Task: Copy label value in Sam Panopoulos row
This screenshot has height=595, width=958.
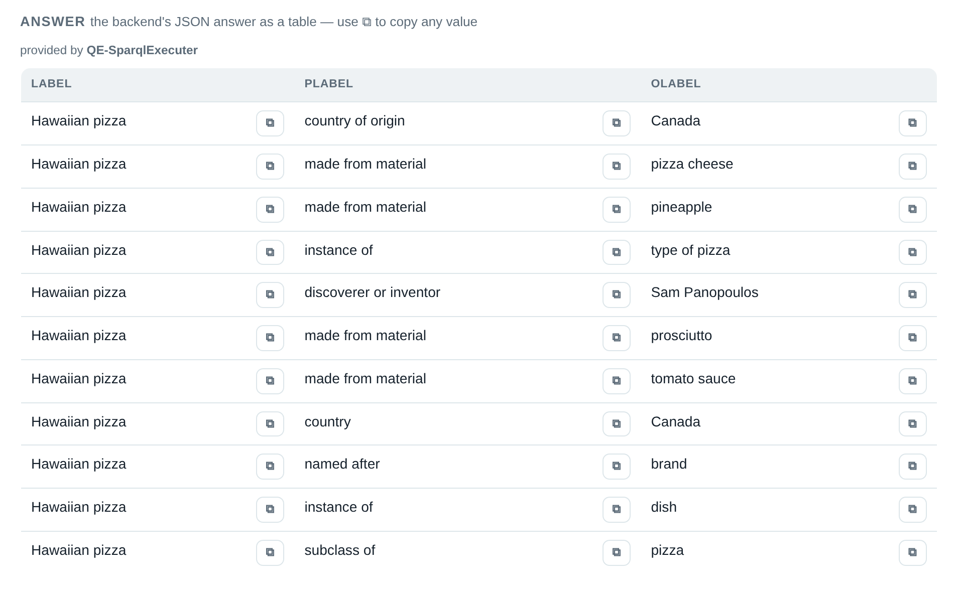Action: click(x=270, y=294)
